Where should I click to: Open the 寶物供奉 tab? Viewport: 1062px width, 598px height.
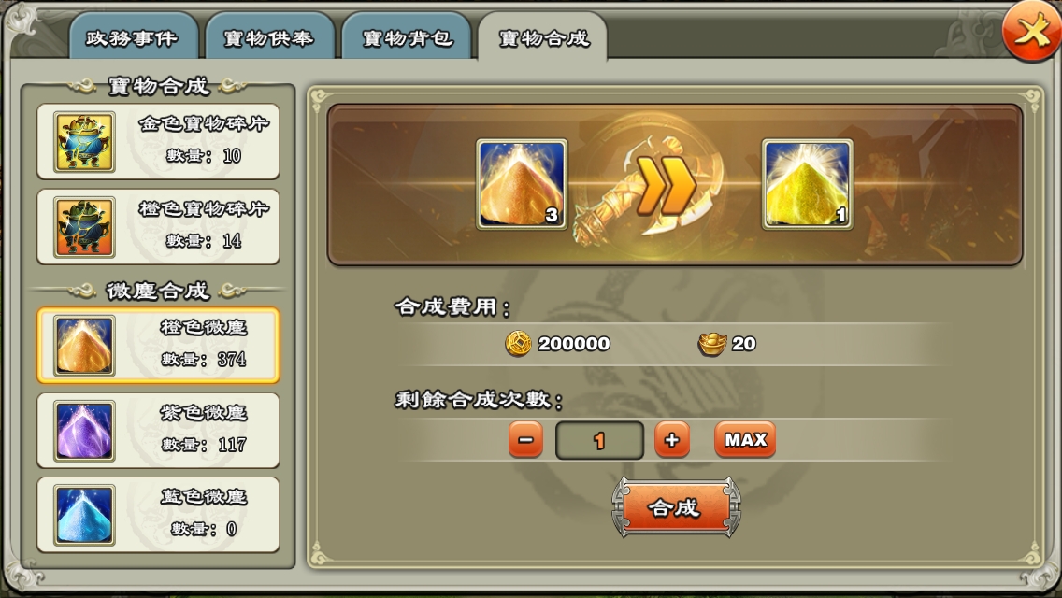269,37
